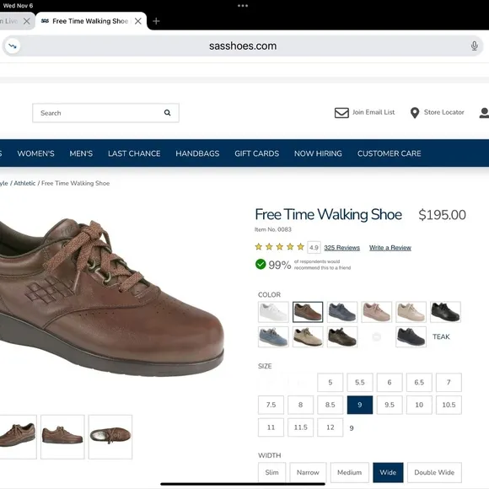489x489 pixels.
Task: Tap the sasshoes.com address bar
Action: click(243, 46)
